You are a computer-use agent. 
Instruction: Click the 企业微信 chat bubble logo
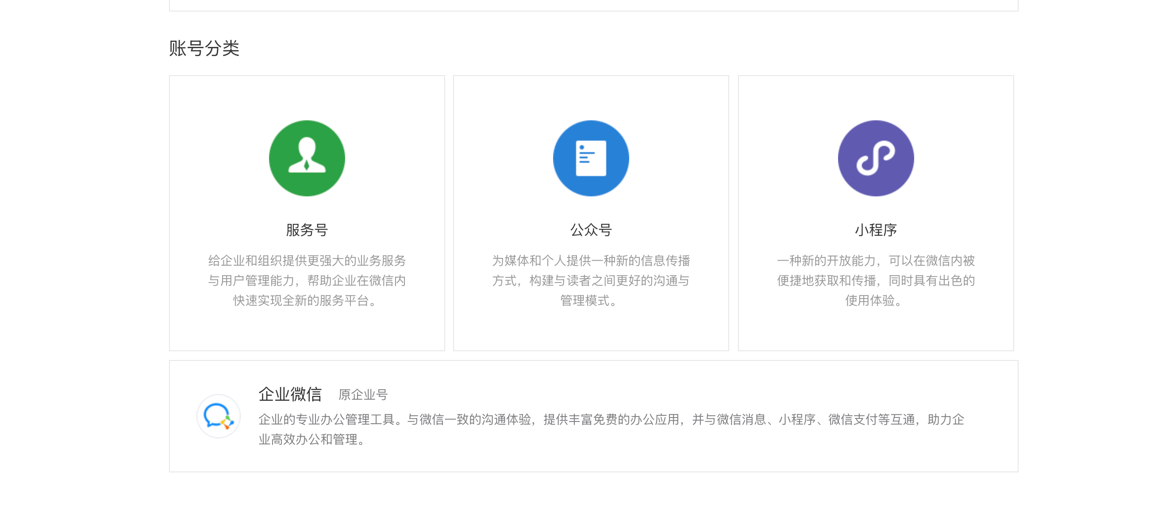coord(218,416)
